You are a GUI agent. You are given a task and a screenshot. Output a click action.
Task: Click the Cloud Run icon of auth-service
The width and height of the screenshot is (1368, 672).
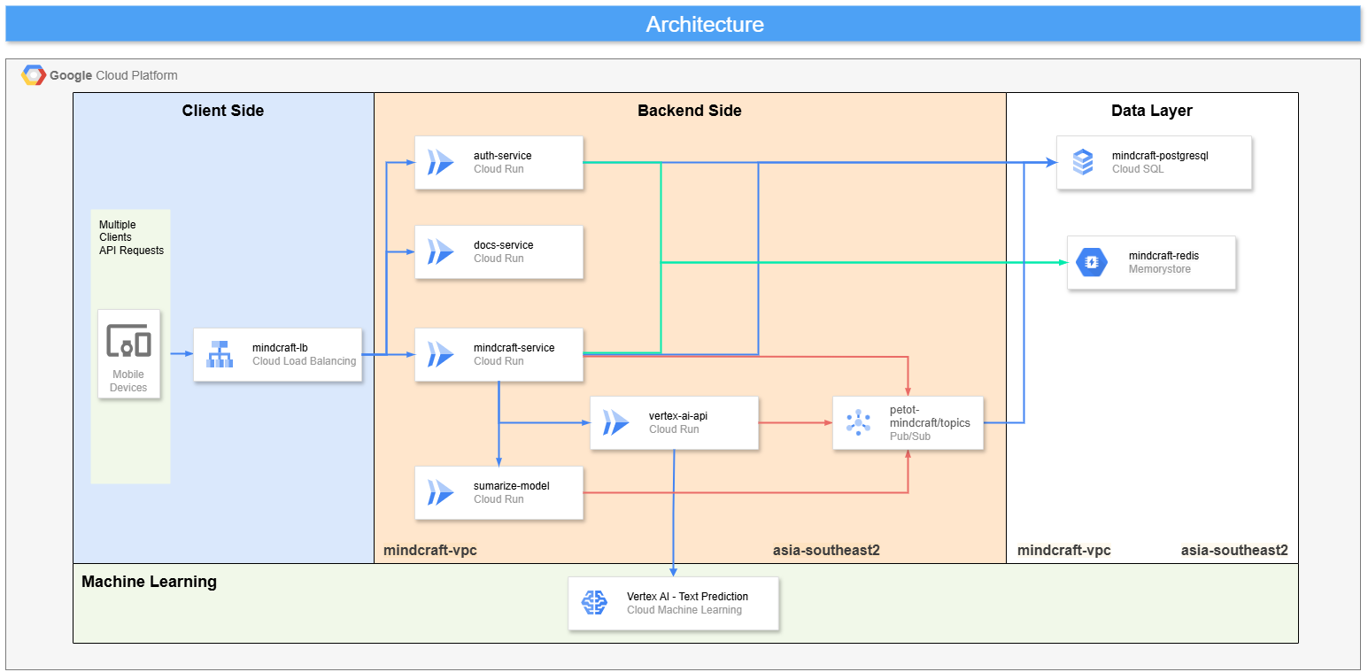440,162
